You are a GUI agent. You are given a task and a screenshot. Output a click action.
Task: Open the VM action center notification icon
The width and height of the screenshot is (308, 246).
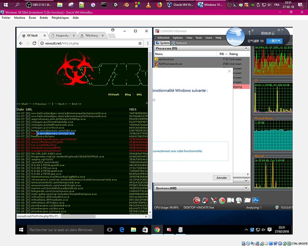(269, 230)
